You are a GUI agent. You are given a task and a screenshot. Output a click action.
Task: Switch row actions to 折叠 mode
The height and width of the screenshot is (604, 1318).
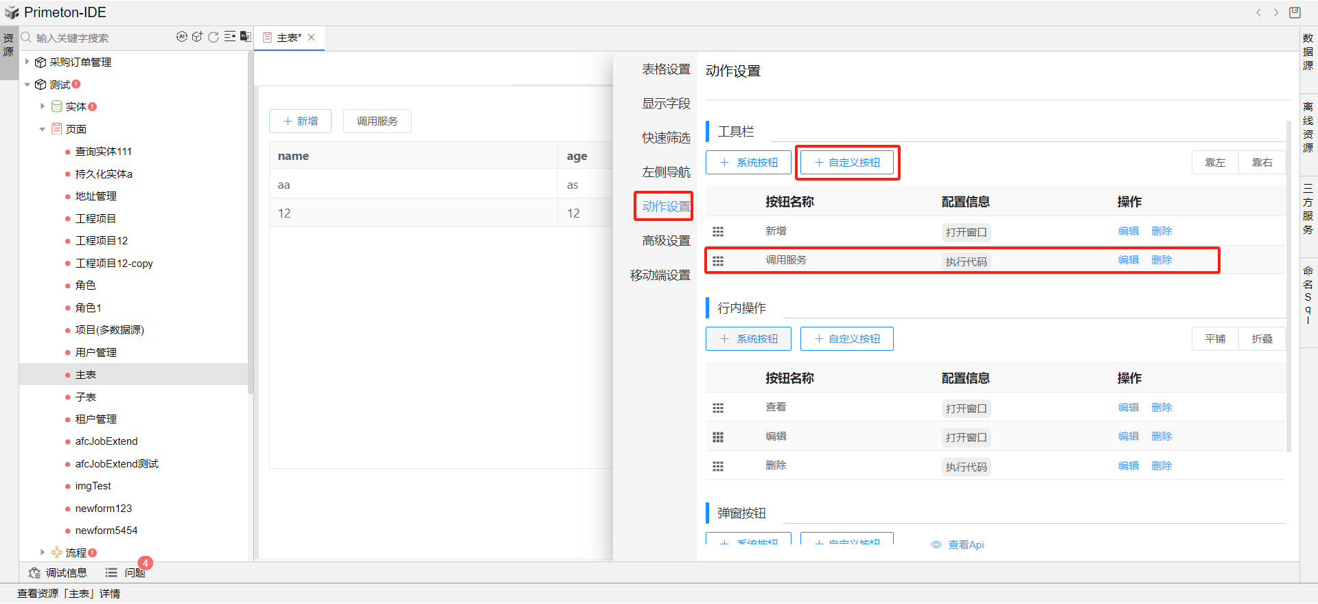click(x=1262, y=339)
